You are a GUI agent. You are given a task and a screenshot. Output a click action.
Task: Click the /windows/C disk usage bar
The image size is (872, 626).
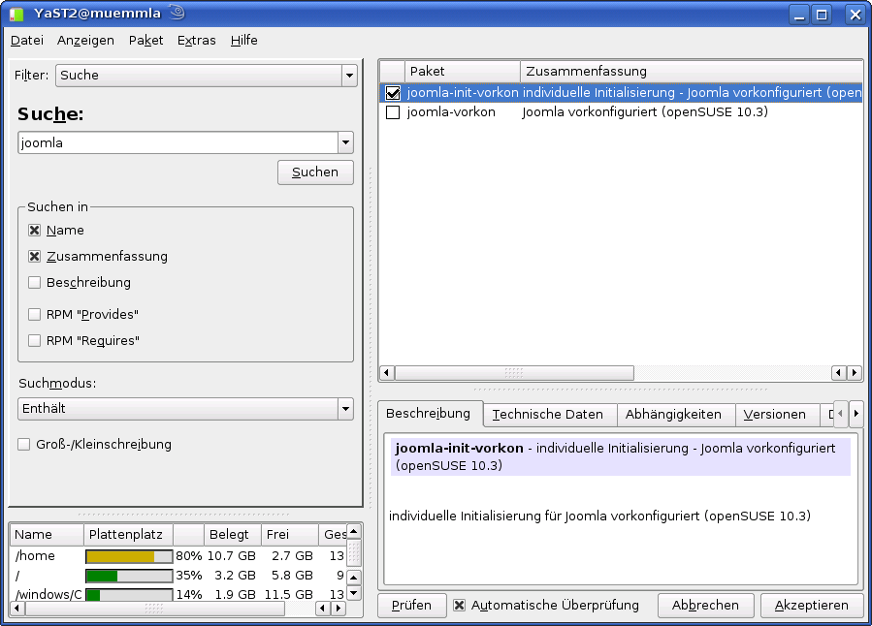(129, 595)
